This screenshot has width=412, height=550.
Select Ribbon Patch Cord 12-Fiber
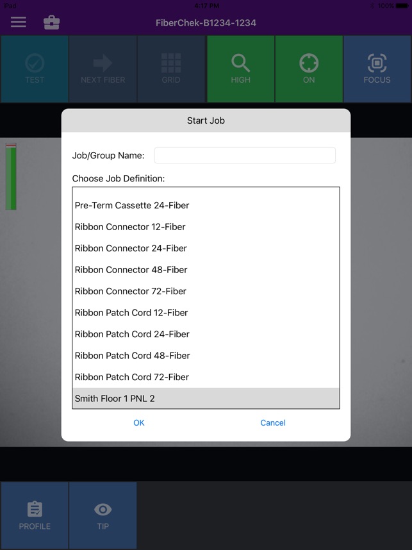[206, 312]
